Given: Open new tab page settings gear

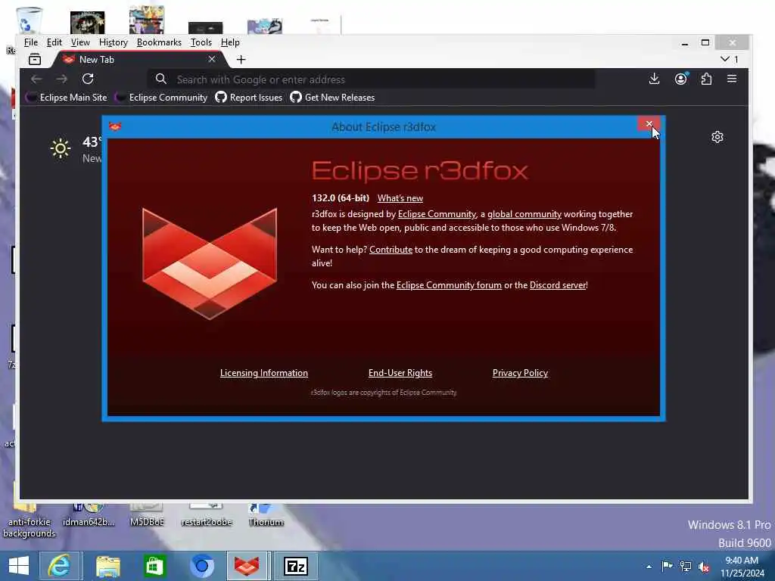Looking at the screenshot, I should coord(717,137).
